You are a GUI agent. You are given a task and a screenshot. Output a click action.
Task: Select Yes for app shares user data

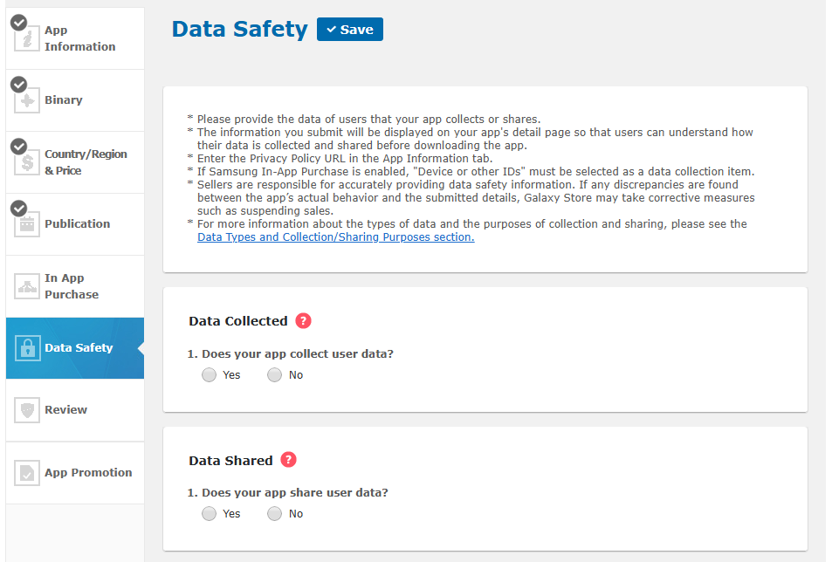209,514
